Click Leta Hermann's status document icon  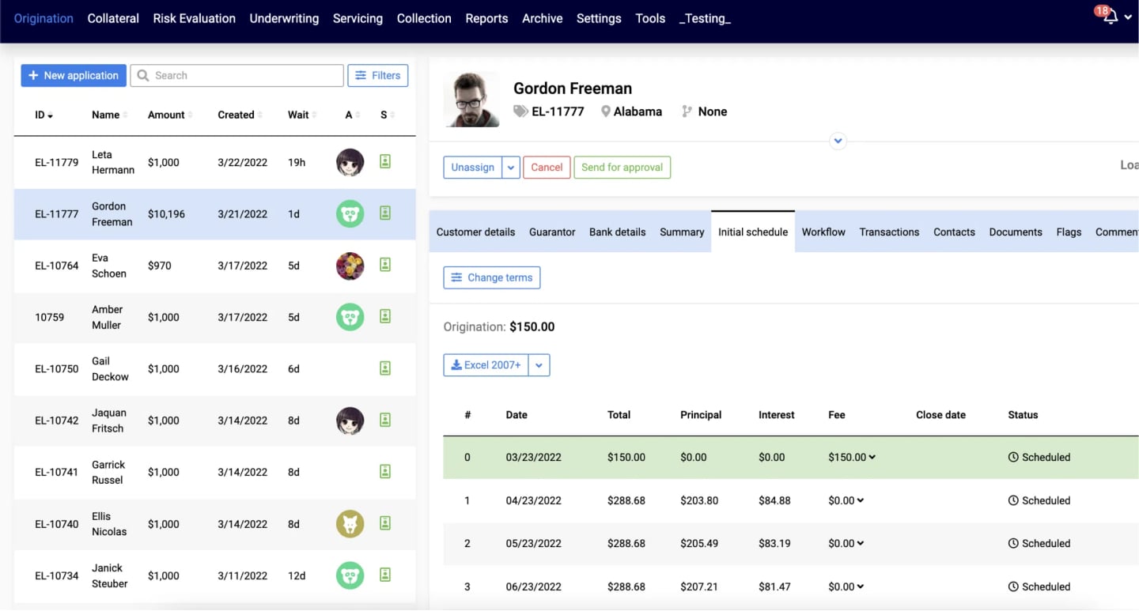click(x=385, y=161)
